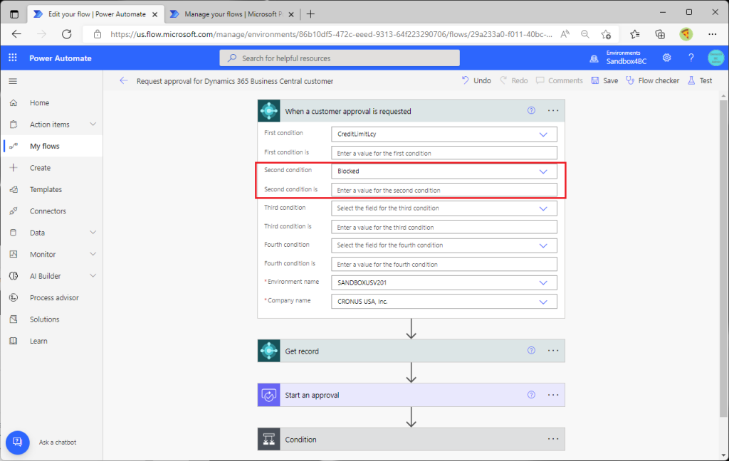Screen dimensions: 729x461
Task: Click the First condition is value field
Action: tap(444, 153)
